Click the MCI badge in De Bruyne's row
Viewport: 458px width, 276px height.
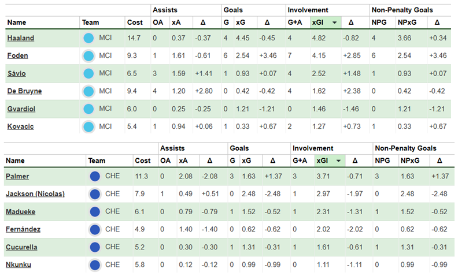(x=88, y=91)
